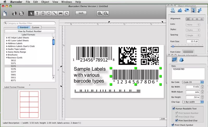Select the barcode insert tool
208x127 pixels.
click(61, 14)
